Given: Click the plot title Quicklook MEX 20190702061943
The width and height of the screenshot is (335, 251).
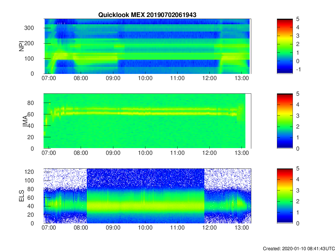Looking at the screenshot, I should coord(147,15).
